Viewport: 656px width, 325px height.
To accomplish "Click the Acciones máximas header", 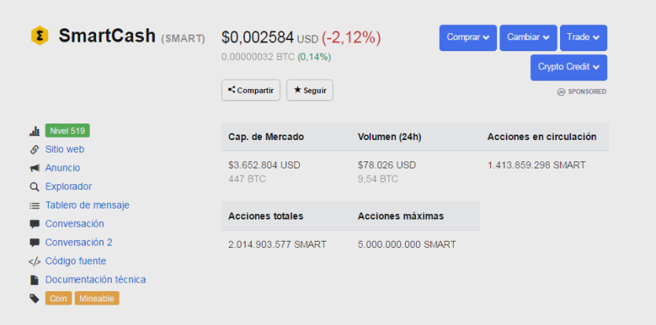I will pos(401,216).
